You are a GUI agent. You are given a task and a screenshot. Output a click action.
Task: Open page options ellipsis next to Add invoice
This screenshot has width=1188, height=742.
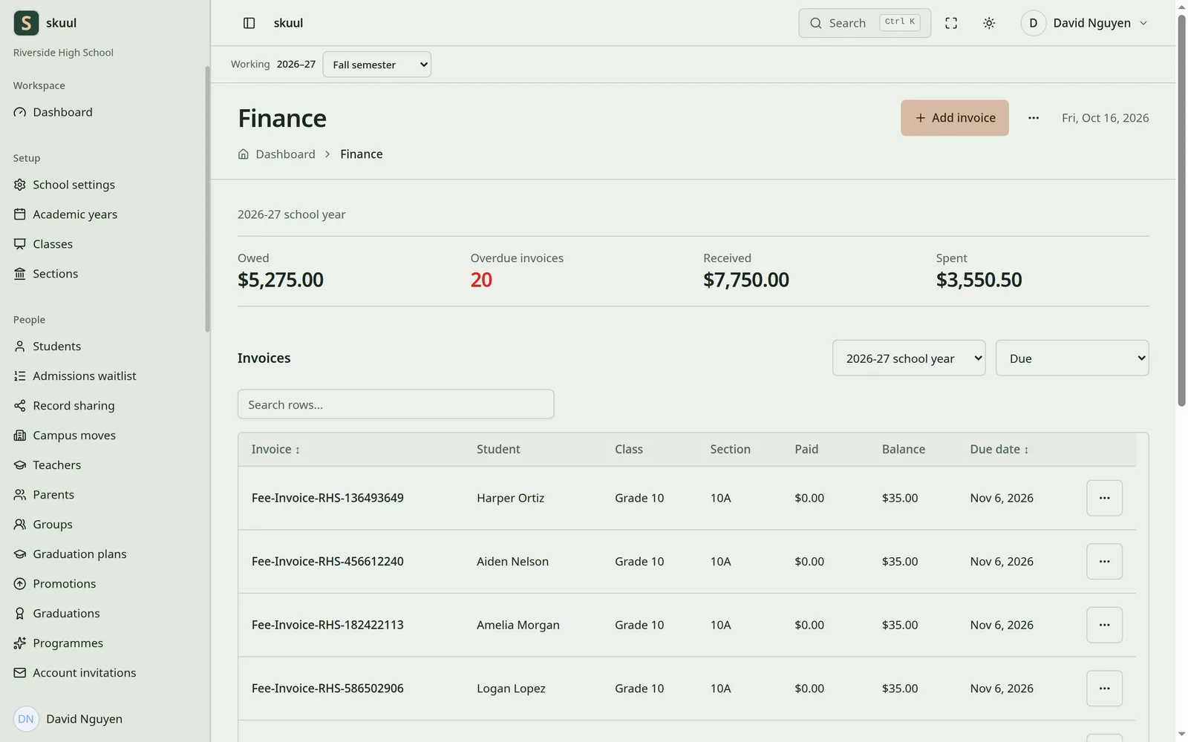click(x=1034, y=118)
